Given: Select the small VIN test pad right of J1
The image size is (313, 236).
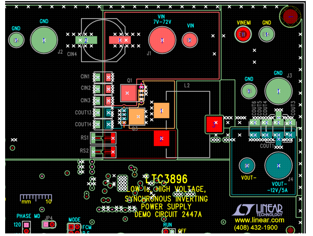Looking at the screenshot, I should [190, 40].
